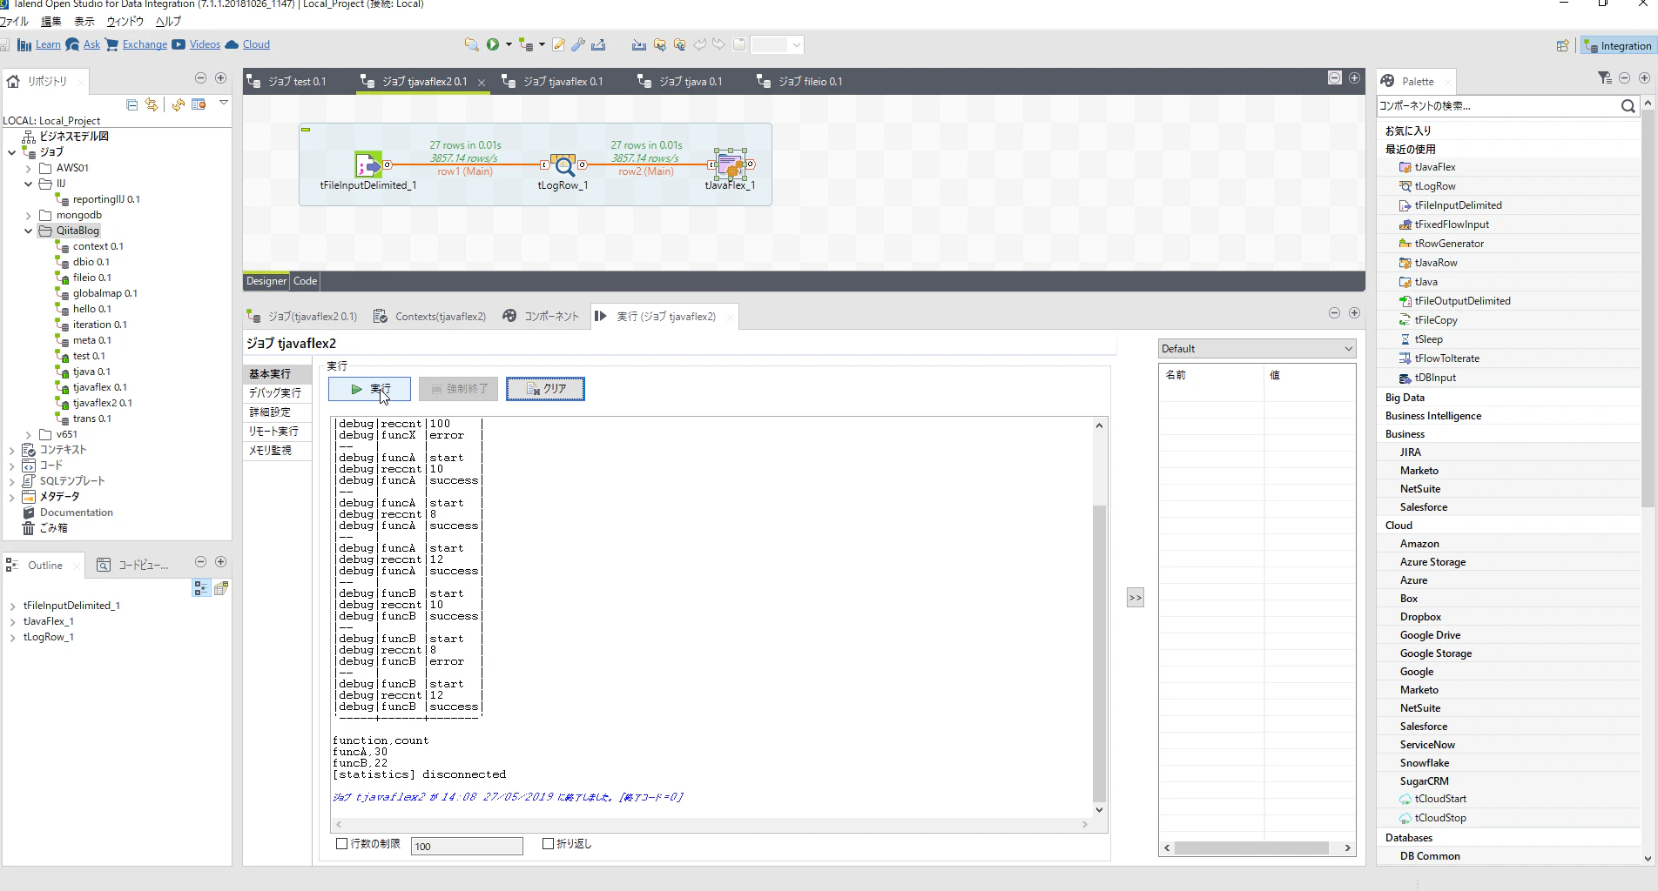Open the Exchange link
The width and height of the screenshot is (1658, 891).
[145, 44]
